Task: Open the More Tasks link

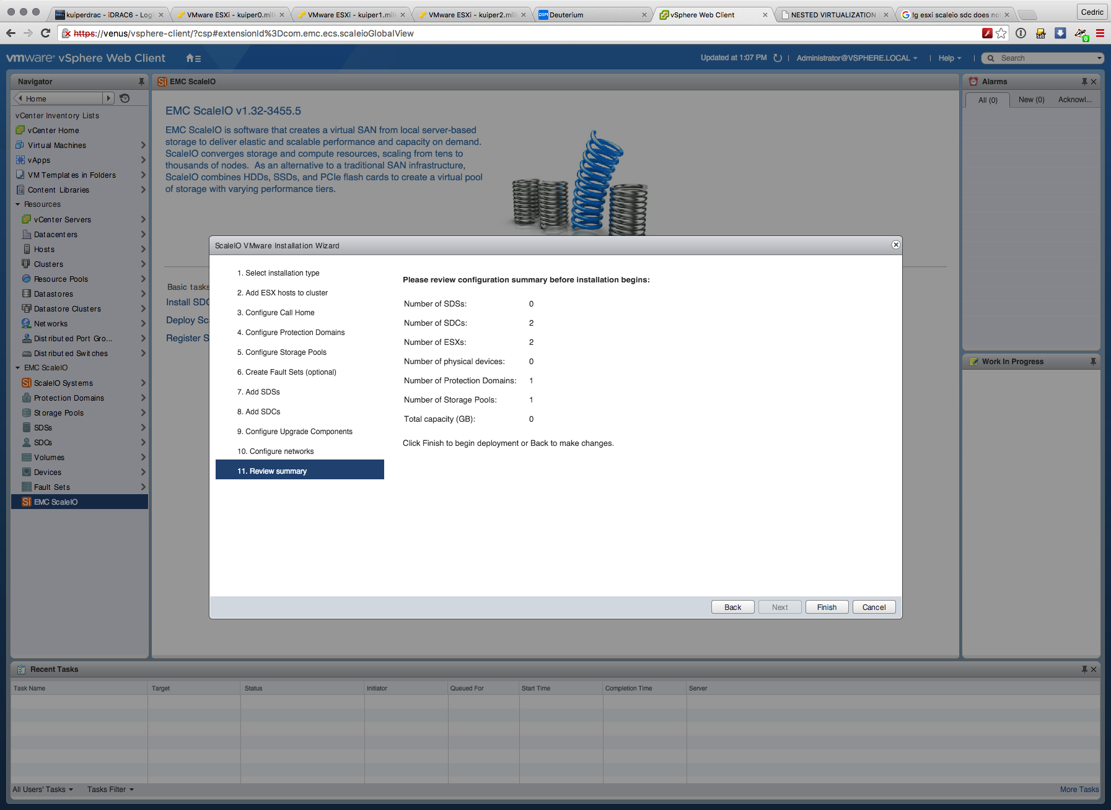Action: click(x=1079, y=790)
